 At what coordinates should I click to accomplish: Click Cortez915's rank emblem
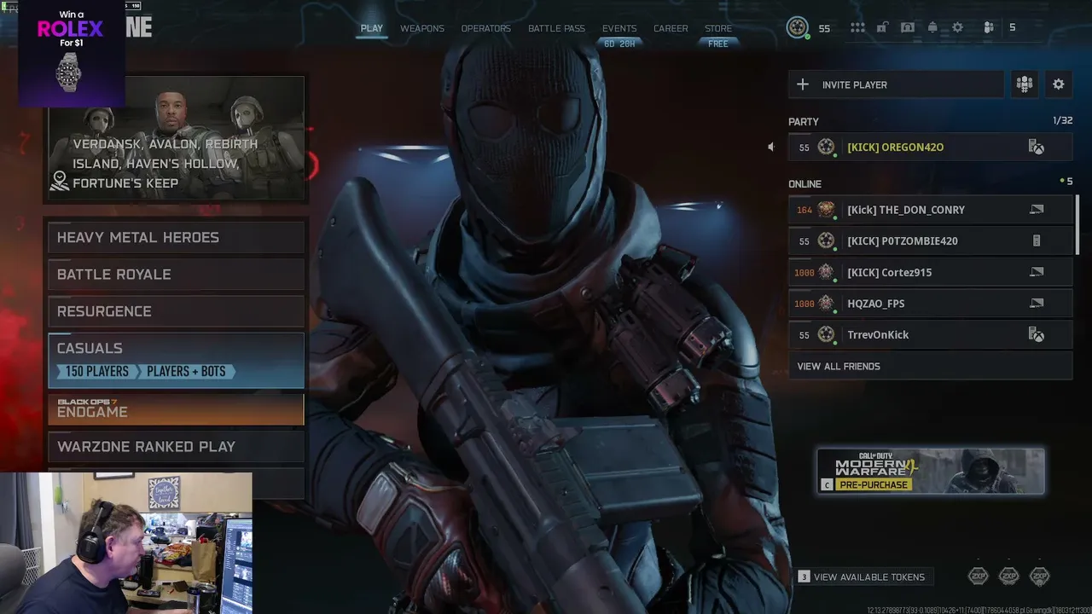[826, 272]
